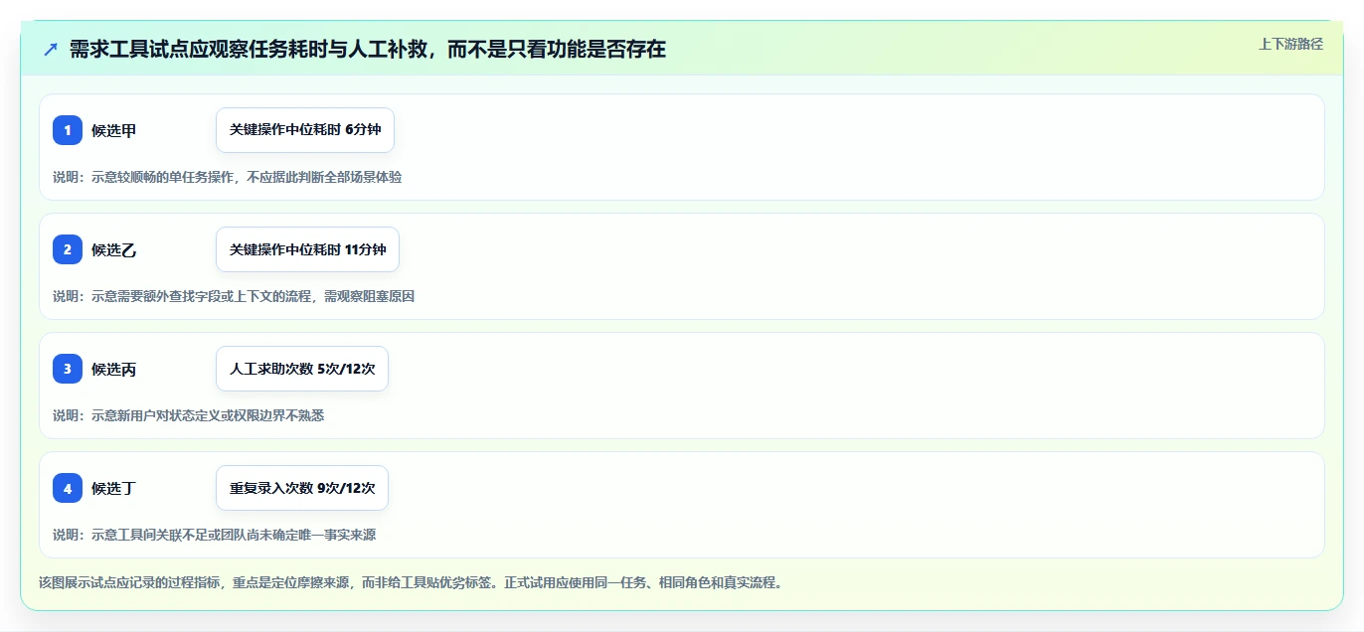Click the 候选丁 label

coord(114,488)
